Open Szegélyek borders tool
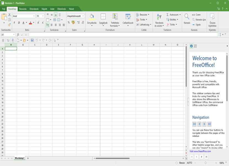 (103, 20)
